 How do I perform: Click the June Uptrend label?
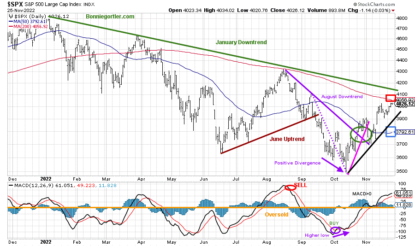tap(287, 139)
